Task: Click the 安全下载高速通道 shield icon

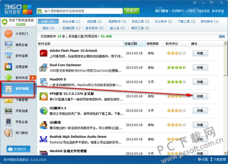Action: [5, 22]
